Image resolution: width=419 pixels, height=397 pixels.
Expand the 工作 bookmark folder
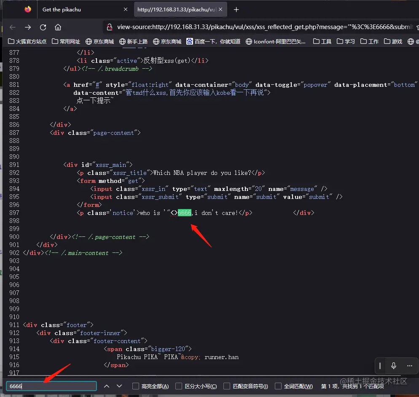(369, 41)
